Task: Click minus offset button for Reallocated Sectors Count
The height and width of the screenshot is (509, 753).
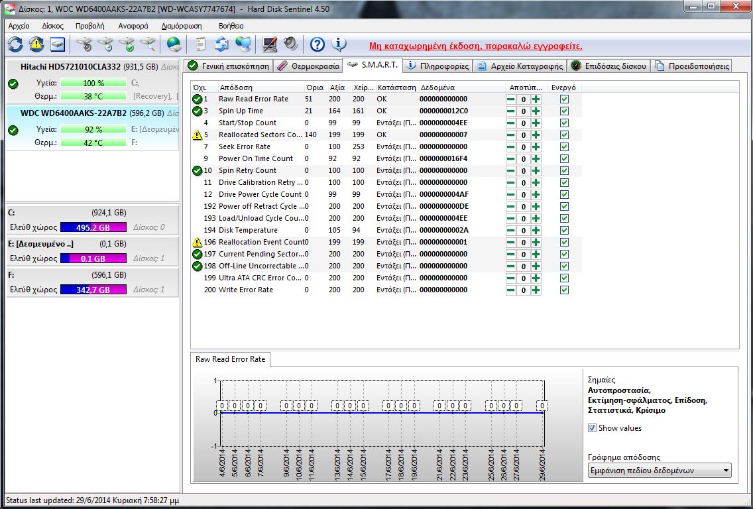Action: point(511,135)
